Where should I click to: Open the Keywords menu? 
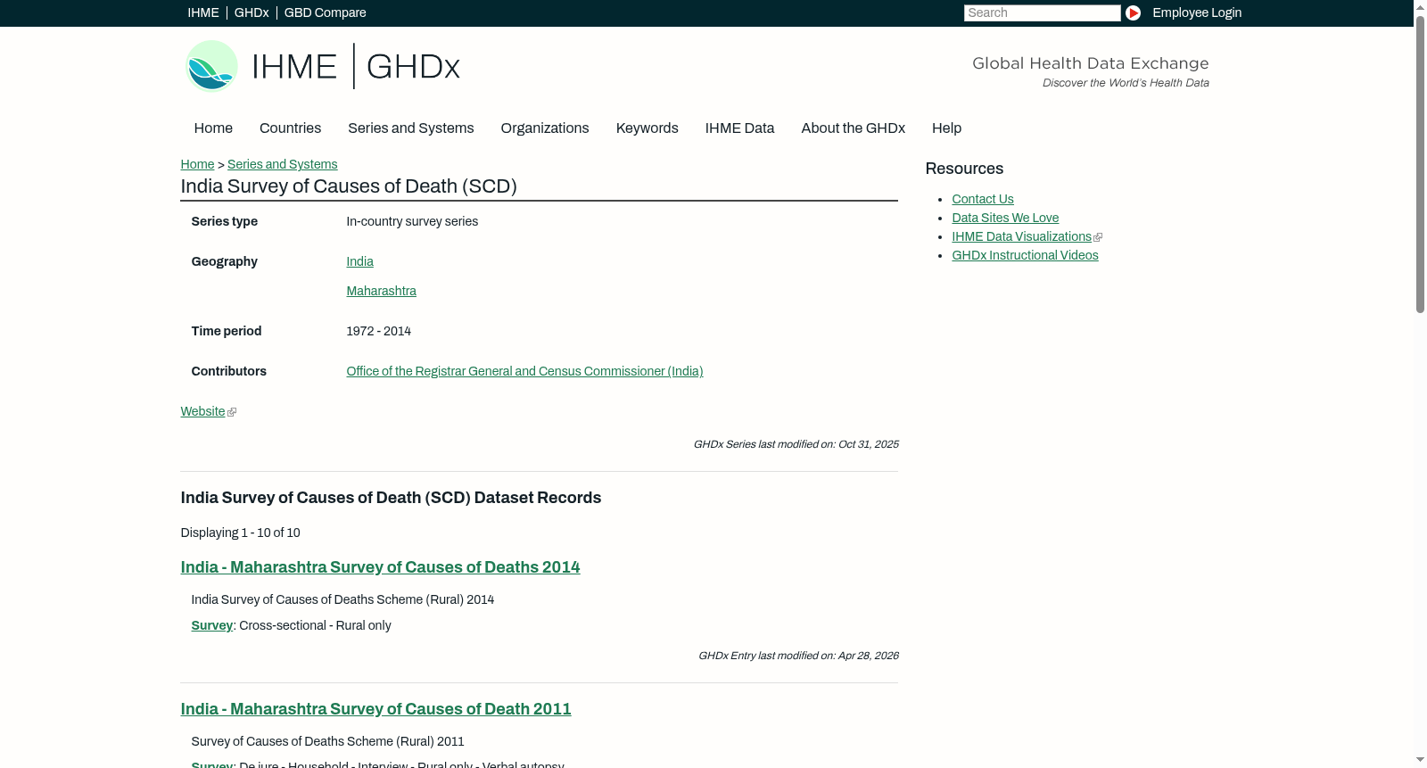648,128
